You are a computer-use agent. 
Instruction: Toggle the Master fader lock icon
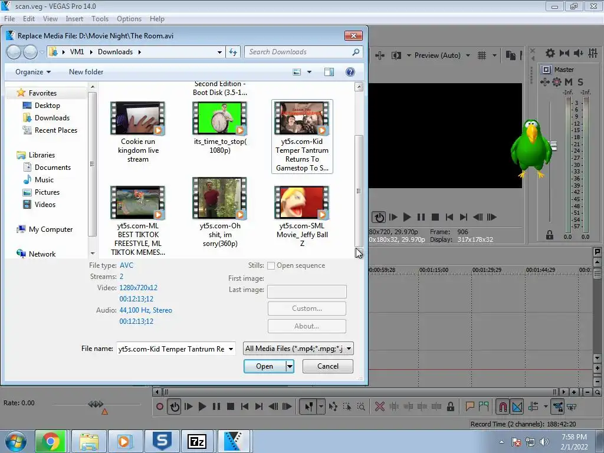550,235
